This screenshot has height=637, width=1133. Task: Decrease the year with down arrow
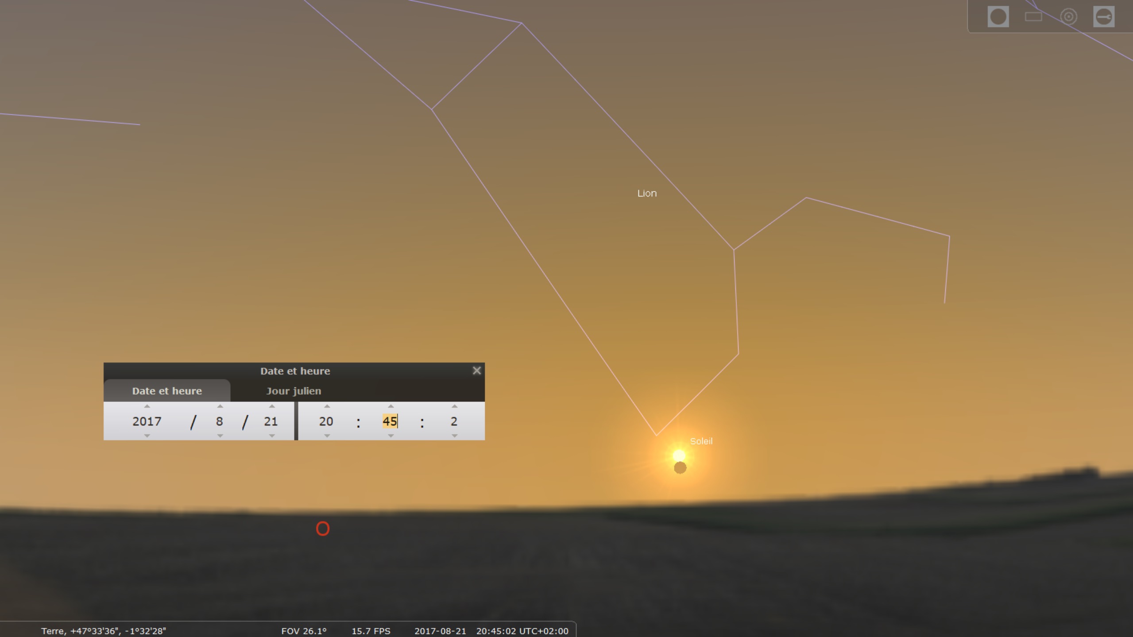147,436
